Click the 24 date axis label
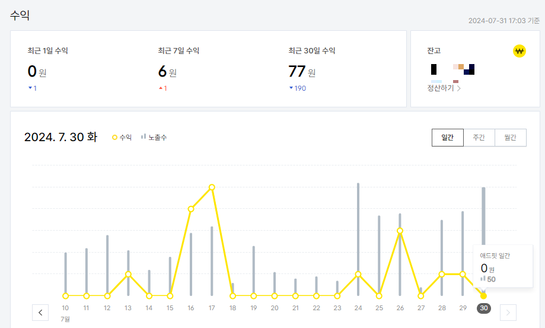This screenshot has width=545, height=328. (x=358, y=308)
